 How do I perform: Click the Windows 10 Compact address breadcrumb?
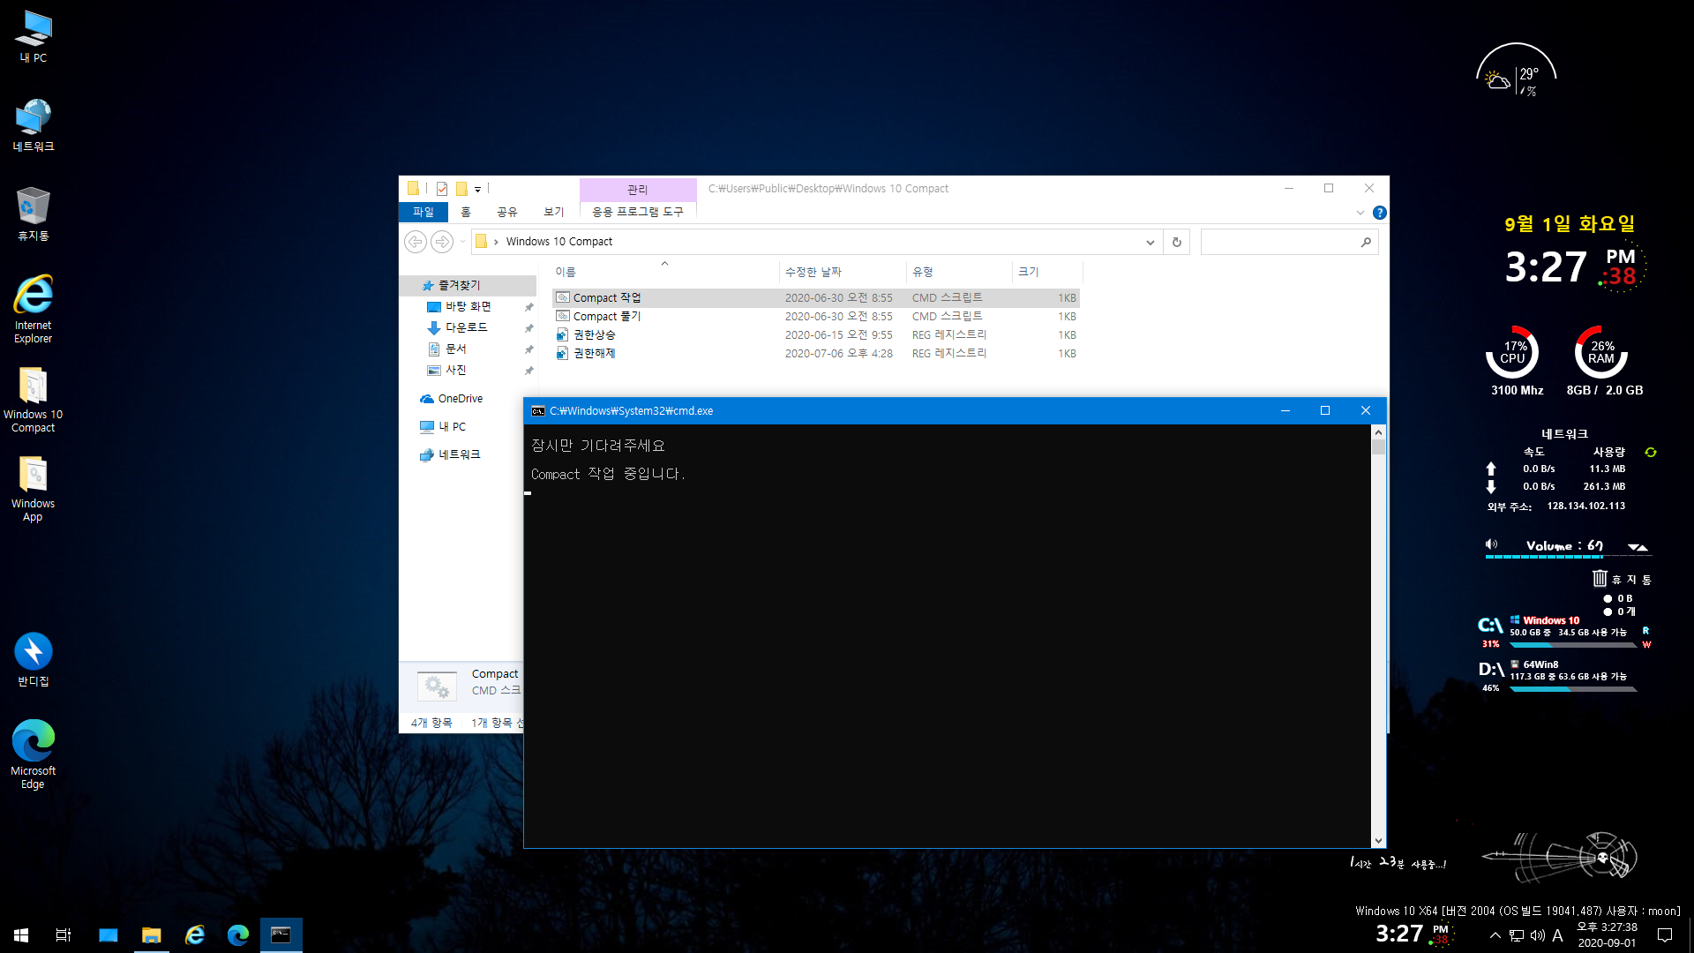(x=559, y=242)
